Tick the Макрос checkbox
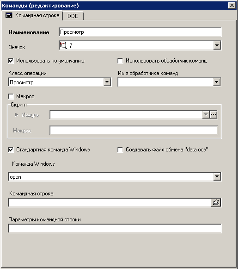The width and height of the screenshot is (238, 269). point(11,96)
